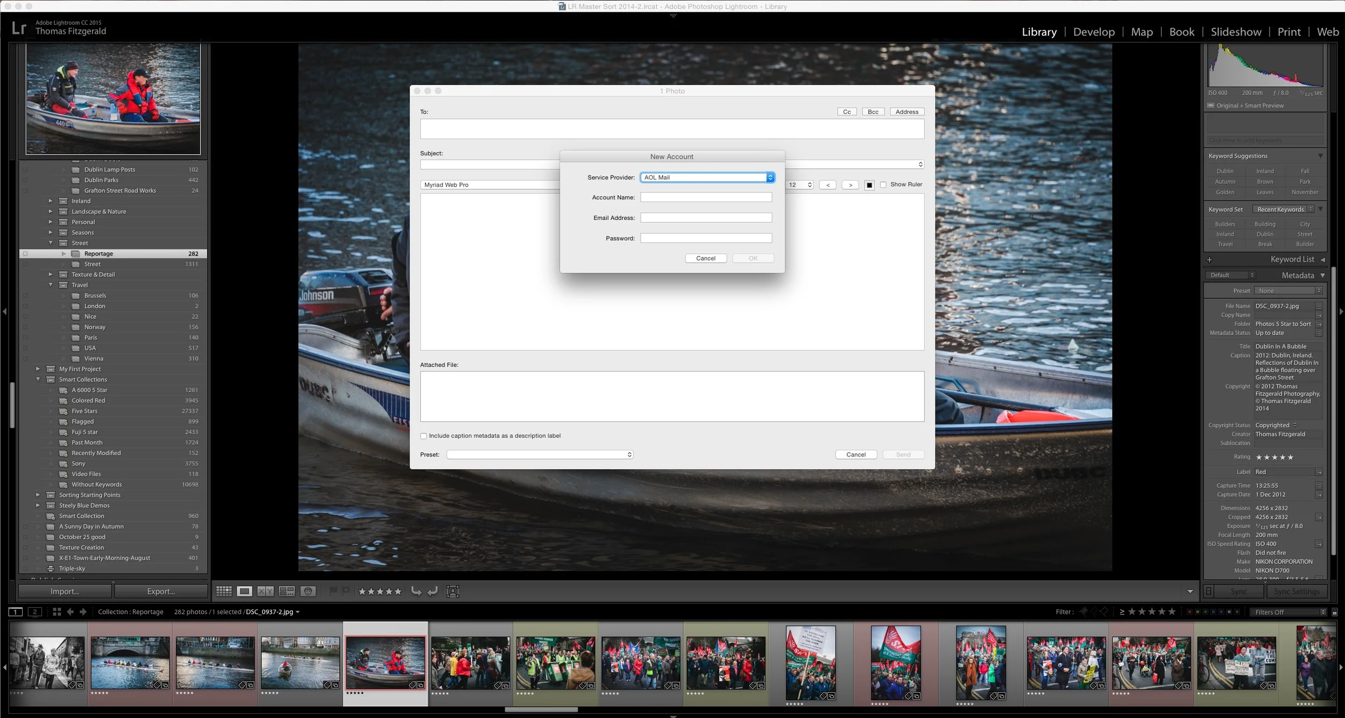This screenshot has height=718, width=1345.
Task: Collapse the Travel collections folder
Action: (51, 285)
